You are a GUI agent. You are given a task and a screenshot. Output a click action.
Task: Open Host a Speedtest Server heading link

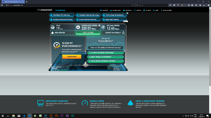(x=150, y=101)
